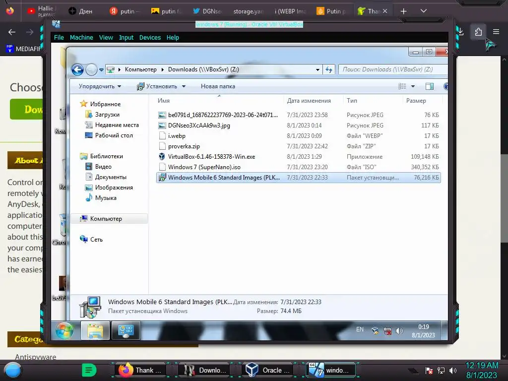
Task: Click Windows 7 Start orb
Action: (64, 330)
